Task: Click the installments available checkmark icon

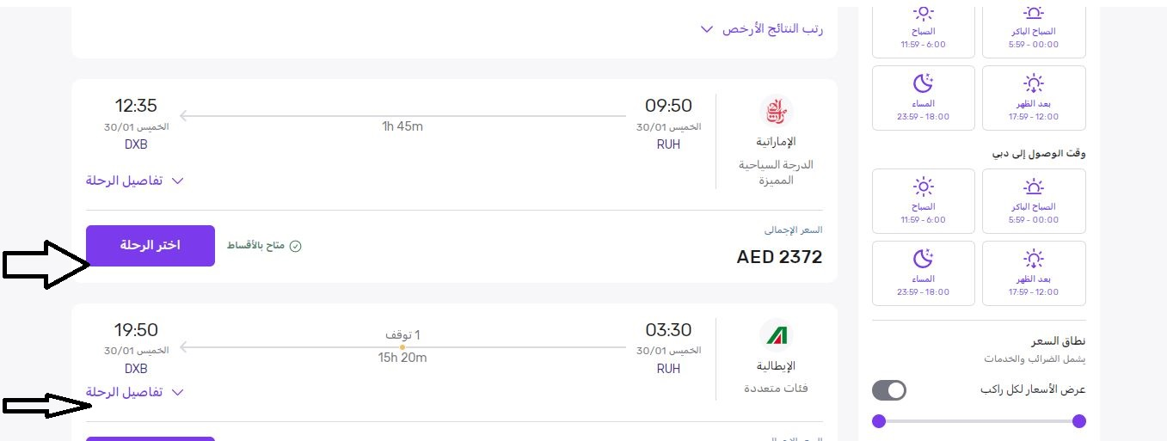Action: click(296, 246)
